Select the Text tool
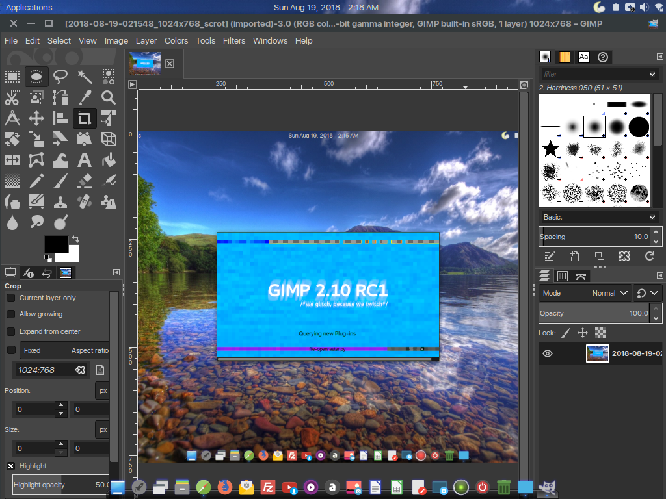Image resolution: width=666 pixels, height=499 pixels. click(x=85, y=160)
